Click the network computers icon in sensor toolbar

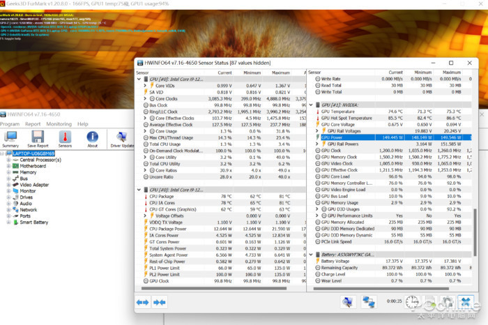point(368,302)
